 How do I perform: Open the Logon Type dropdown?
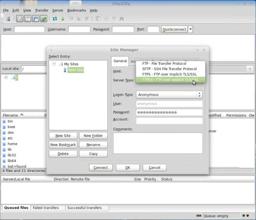[169, 95]
